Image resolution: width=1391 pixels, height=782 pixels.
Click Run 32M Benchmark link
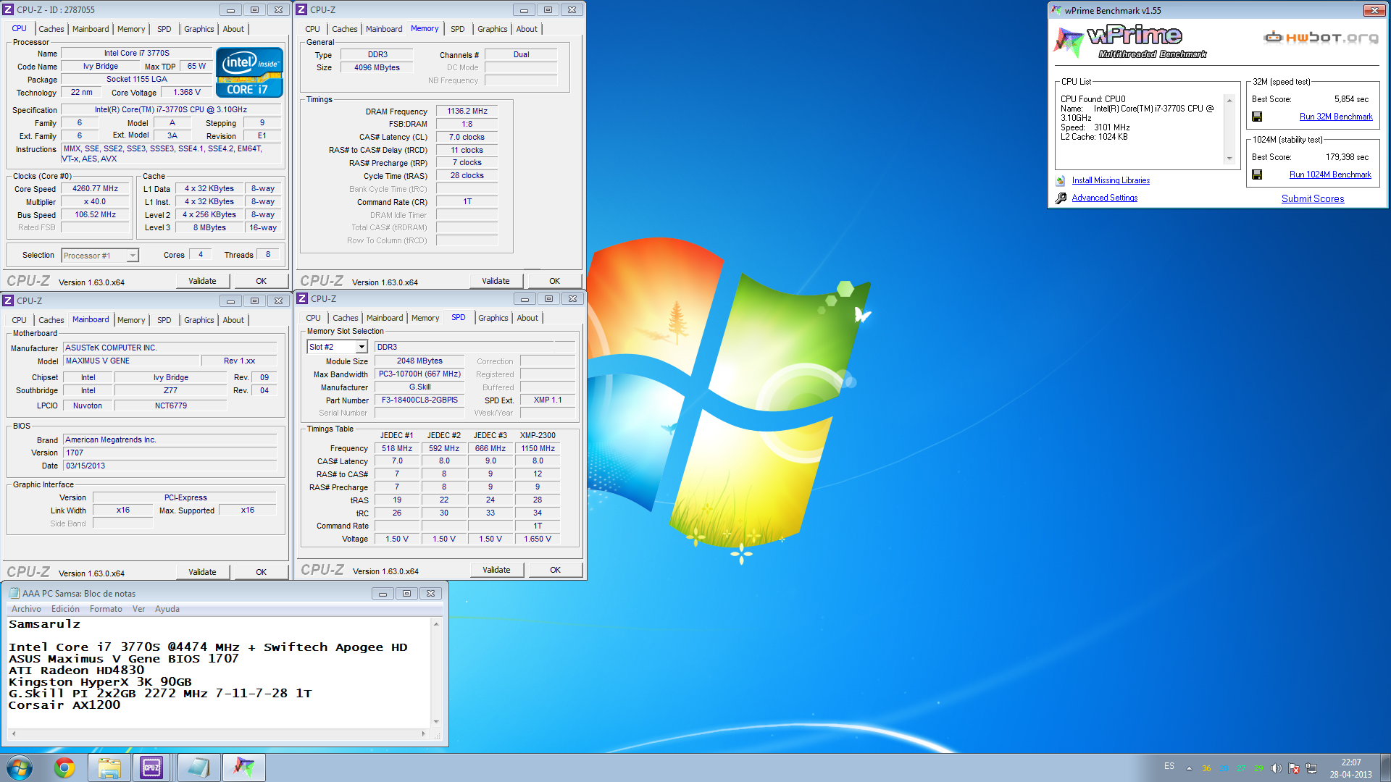point(1336,117)
